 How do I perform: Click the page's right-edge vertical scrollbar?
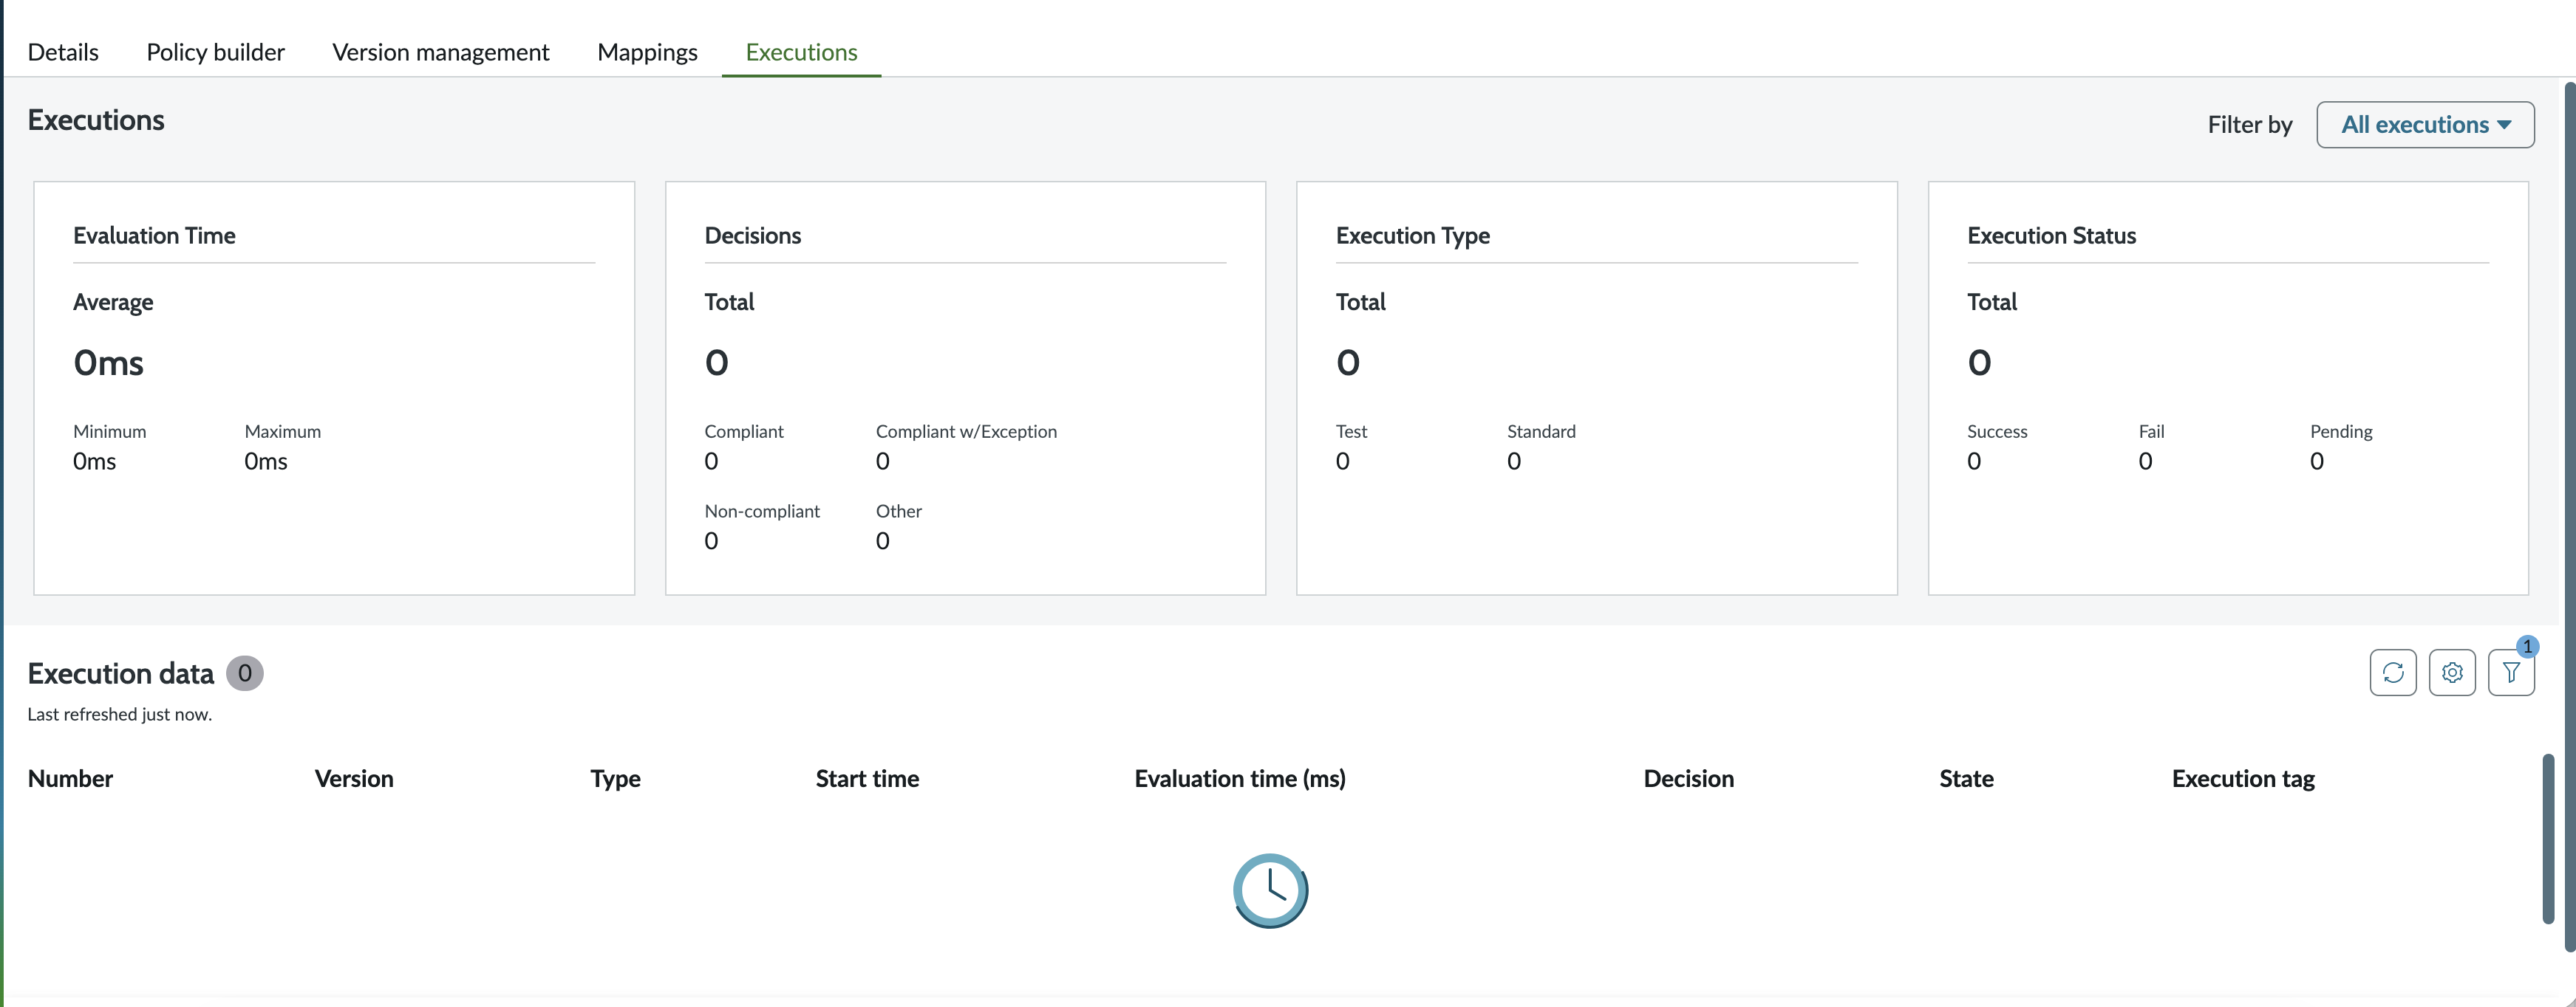[2569, 515]
